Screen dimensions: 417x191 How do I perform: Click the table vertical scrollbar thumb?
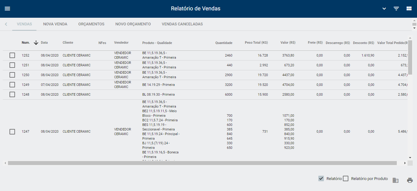click(410, 57)
